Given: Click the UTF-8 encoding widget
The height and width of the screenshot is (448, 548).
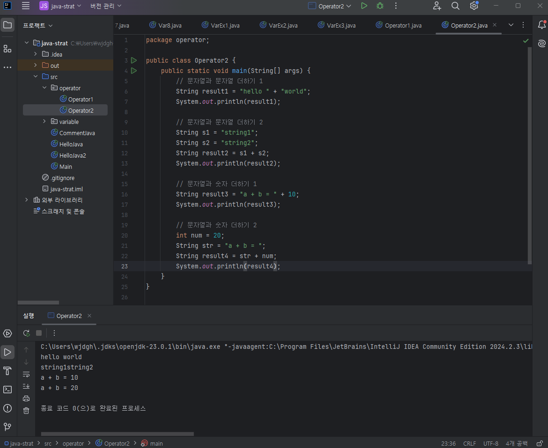Looking at the screenshot, I should pos(491,443).
